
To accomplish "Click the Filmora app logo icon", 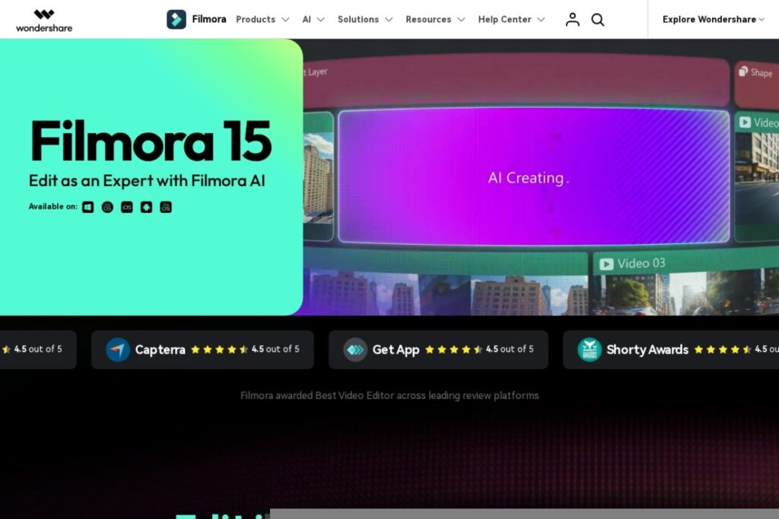I will [x=176, y=19].
